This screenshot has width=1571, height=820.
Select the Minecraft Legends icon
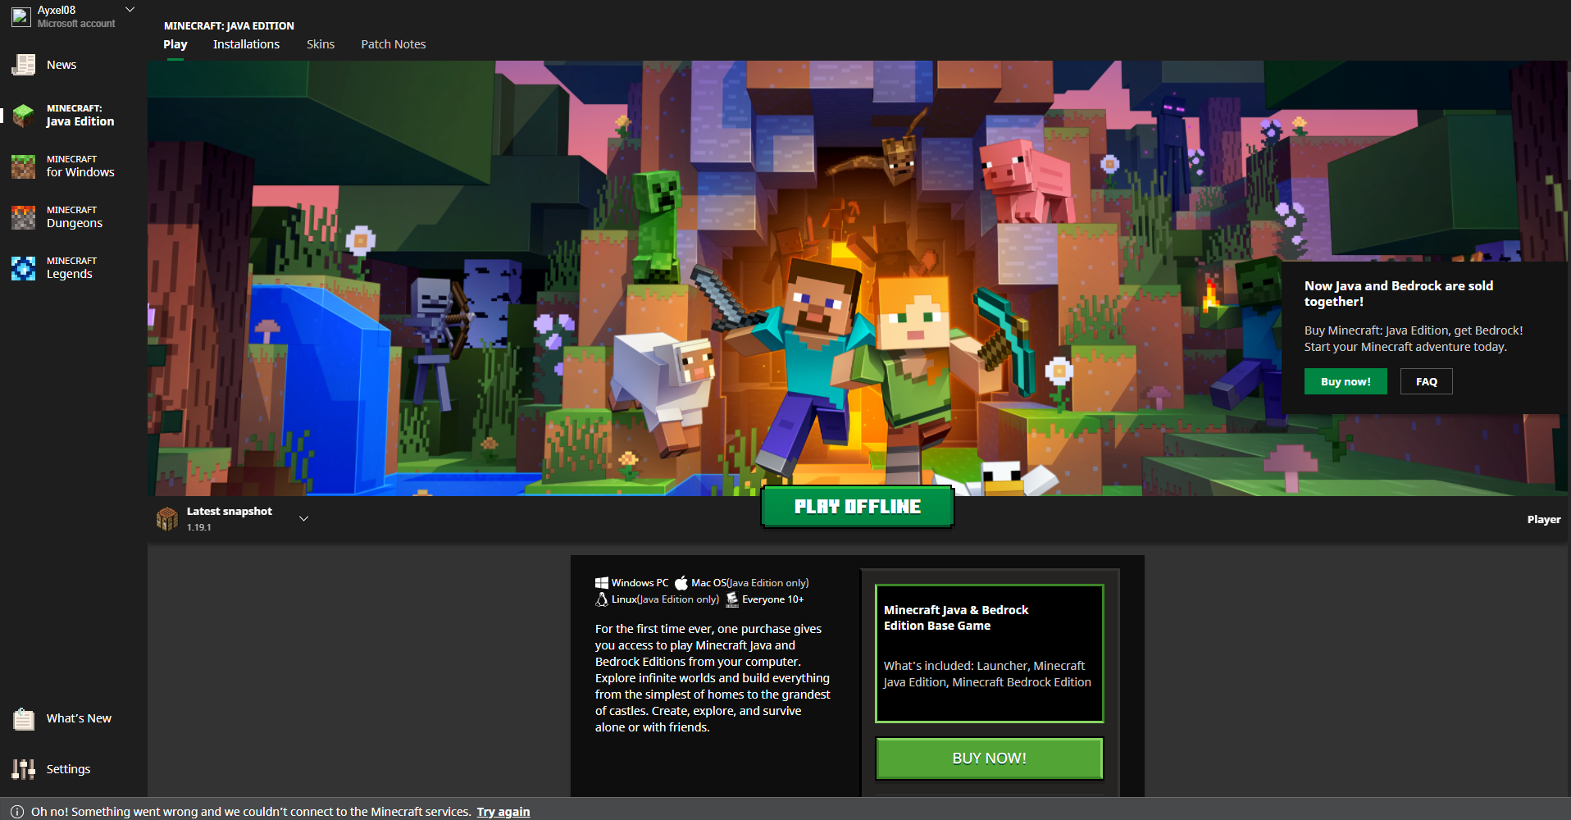click(x=23, y=268)
